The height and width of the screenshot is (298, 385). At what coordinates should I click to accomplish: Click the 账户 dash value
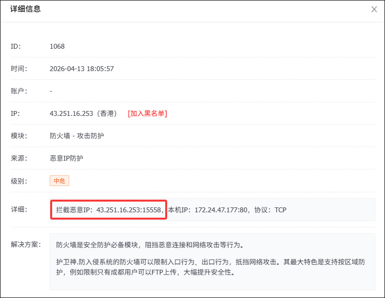tap(51, 91)
